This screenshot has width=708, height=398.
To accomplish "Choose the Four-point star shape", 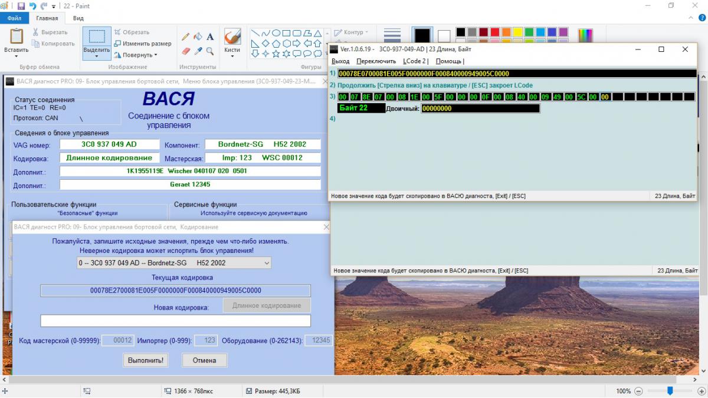I will point(266,54).
